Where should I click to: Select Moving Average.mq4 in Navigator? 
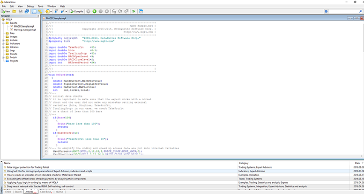tap(24, 29)
